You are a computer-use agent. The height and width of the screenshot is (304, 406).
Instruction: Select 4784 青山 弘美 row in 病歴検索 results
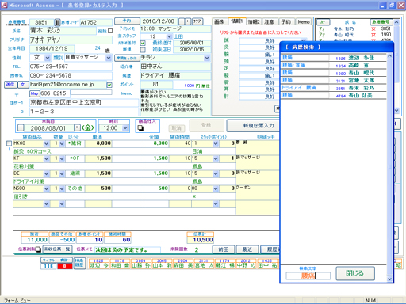click(334, 95)
